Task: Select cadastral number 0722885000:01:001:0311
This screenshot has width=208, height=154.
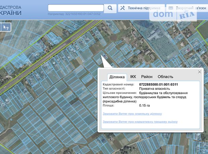Action: pos(158,84)
